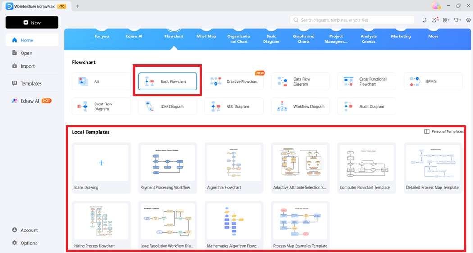The height and width of the screenshot is (253, 473).
Task: Expand the More categories tab
Action: 433,36
